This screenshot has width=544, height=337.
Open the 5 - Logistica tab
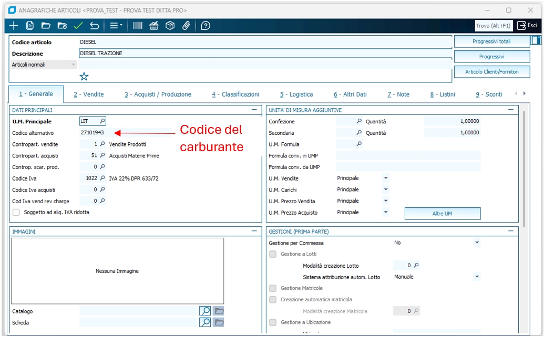click(296, 94)
